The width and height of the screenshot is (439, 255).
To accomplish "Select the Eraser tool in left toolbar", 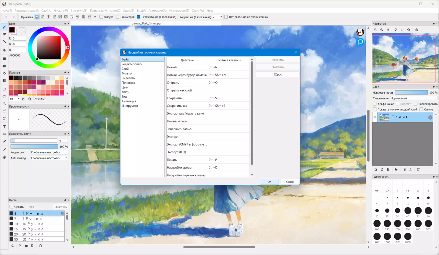I will tap(4, 34).
